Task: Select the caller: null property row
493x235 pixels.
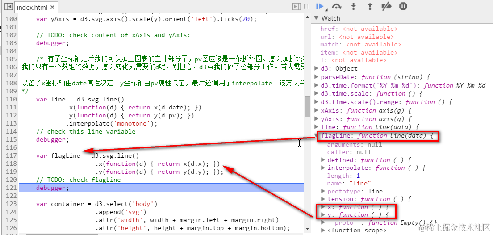Action: (349, 152)
